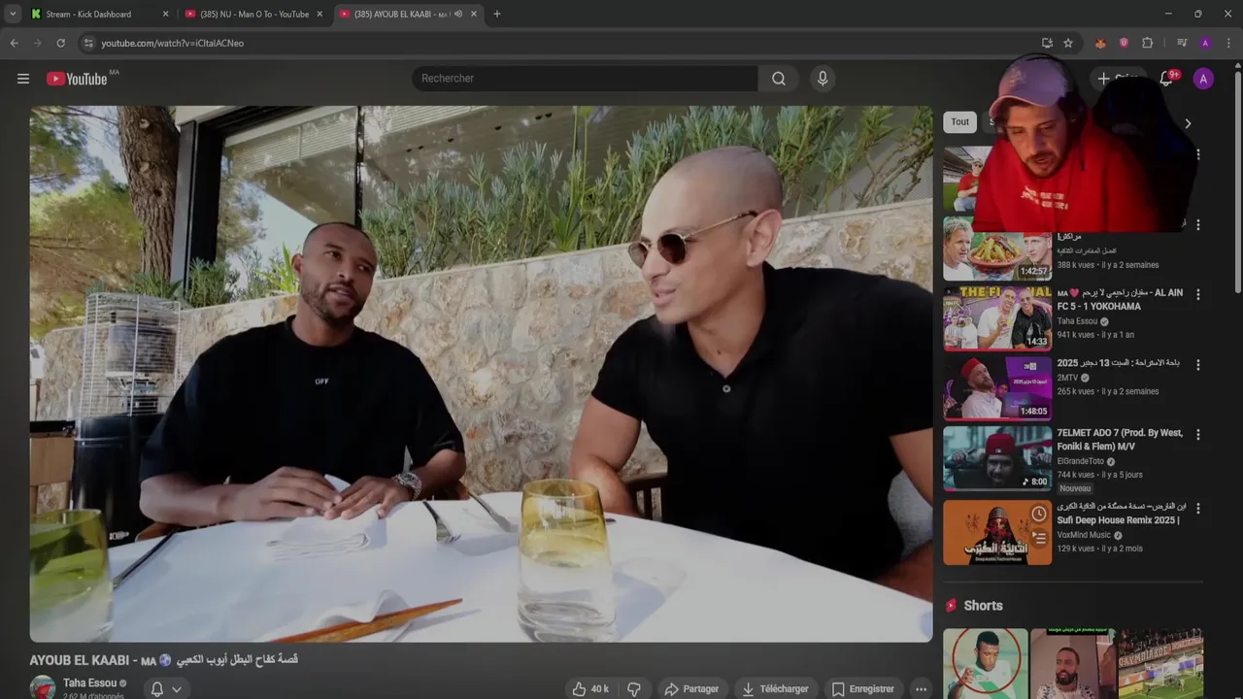
Task: Bookmark this page with the star
Action: coord(1068,43)
